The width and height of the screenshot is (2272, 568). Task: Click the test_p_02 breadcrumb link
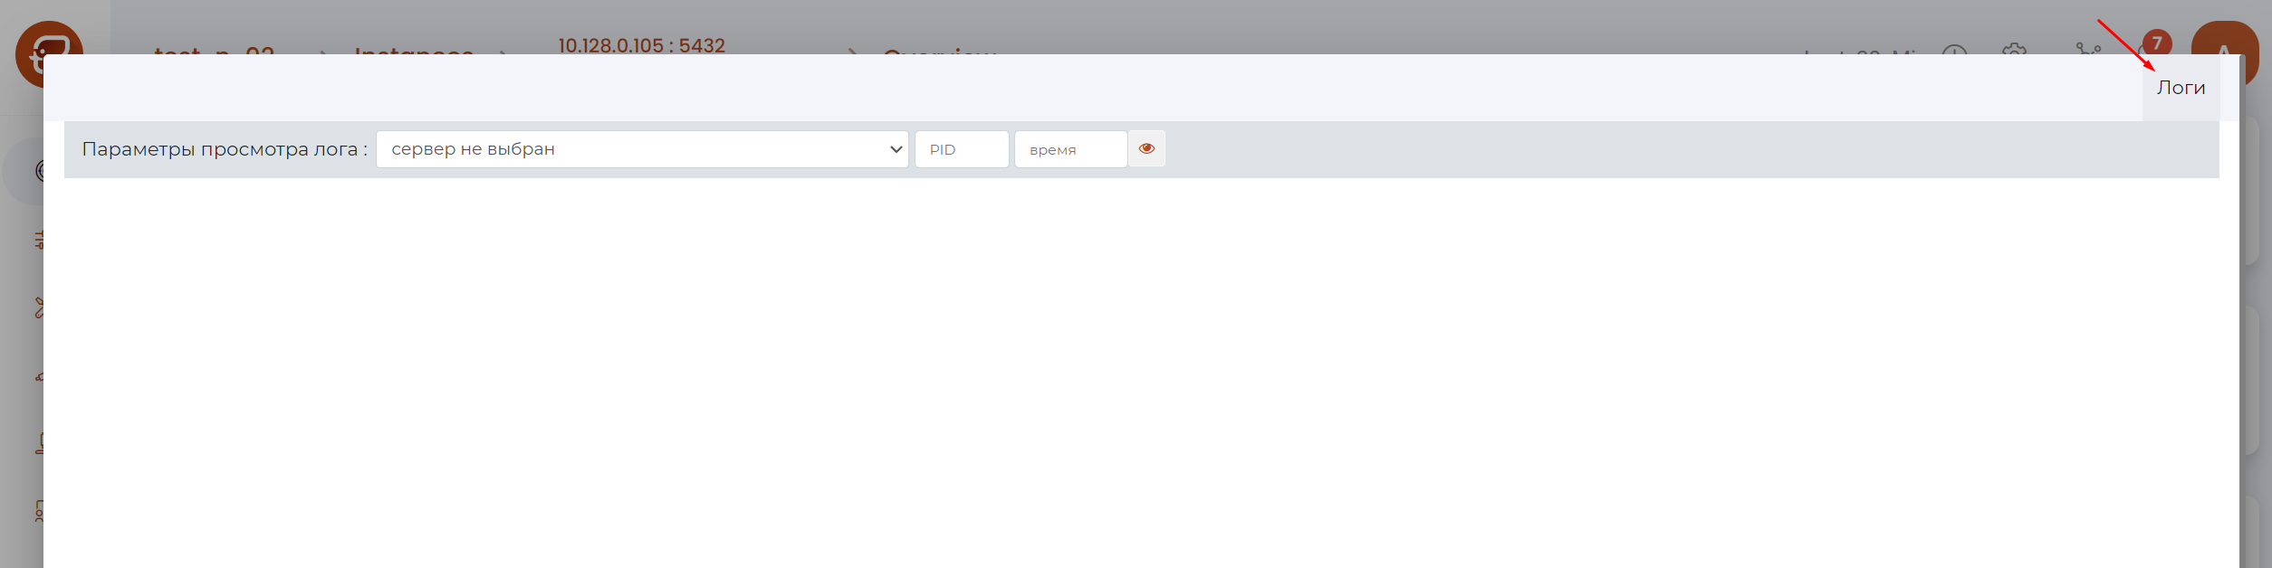coord(214,50)
